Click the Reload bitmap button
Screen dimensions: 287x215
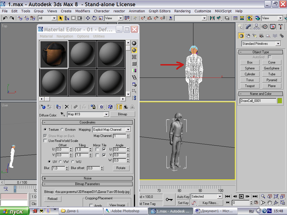[52, 199]
